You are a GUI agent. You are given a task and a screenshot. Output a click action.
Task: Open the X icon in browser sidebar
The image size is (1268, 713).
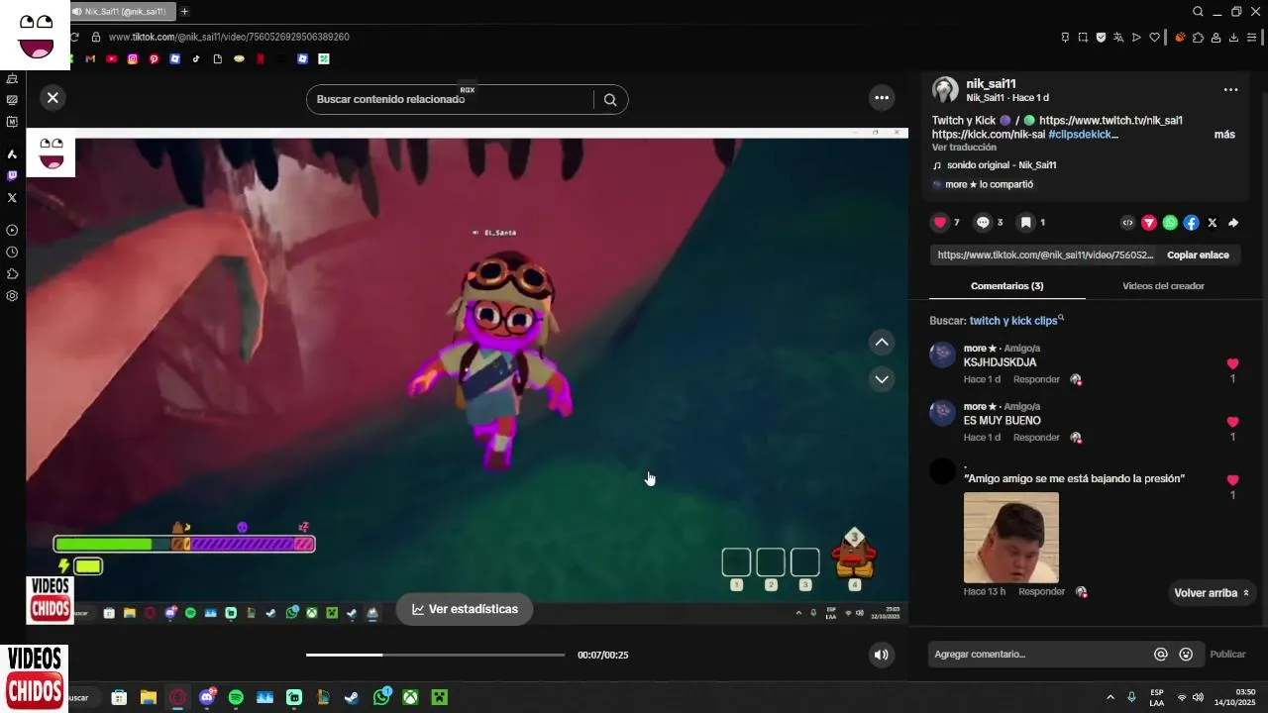(x=12, y=197)
